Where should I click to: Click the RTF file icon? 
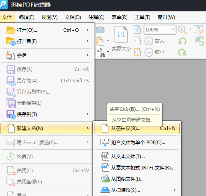click(105, 168)
